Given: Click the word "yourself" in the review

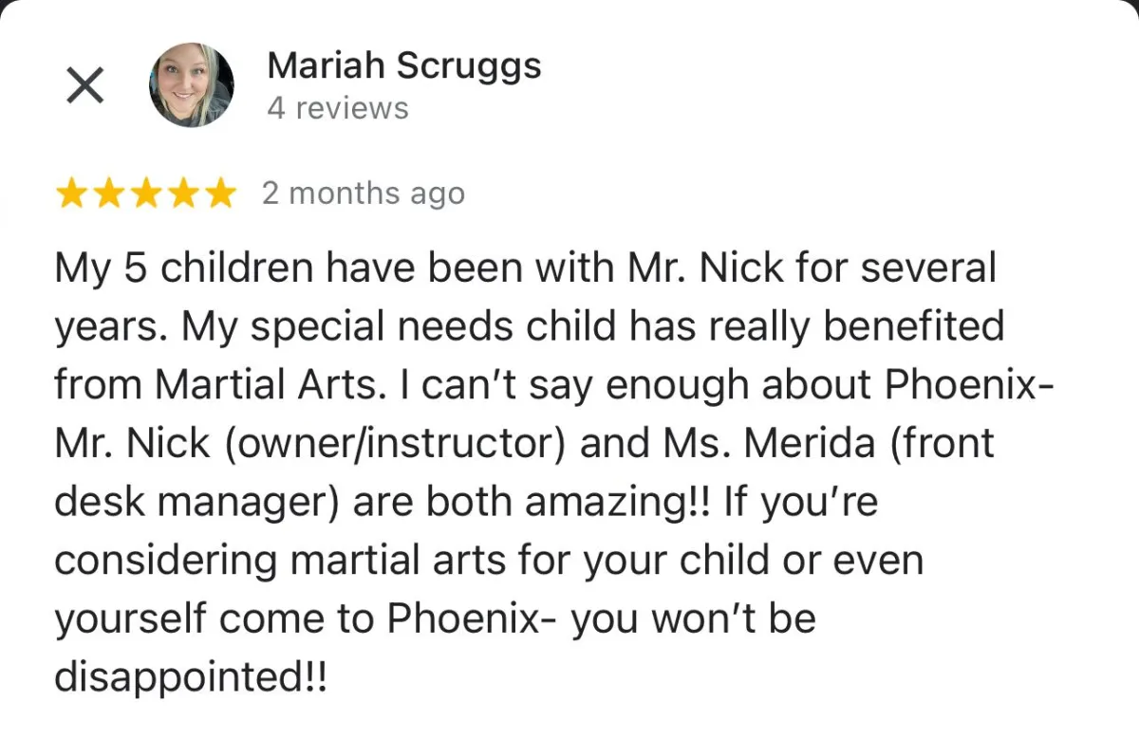Looking at the screenshot, I should 130,619.
